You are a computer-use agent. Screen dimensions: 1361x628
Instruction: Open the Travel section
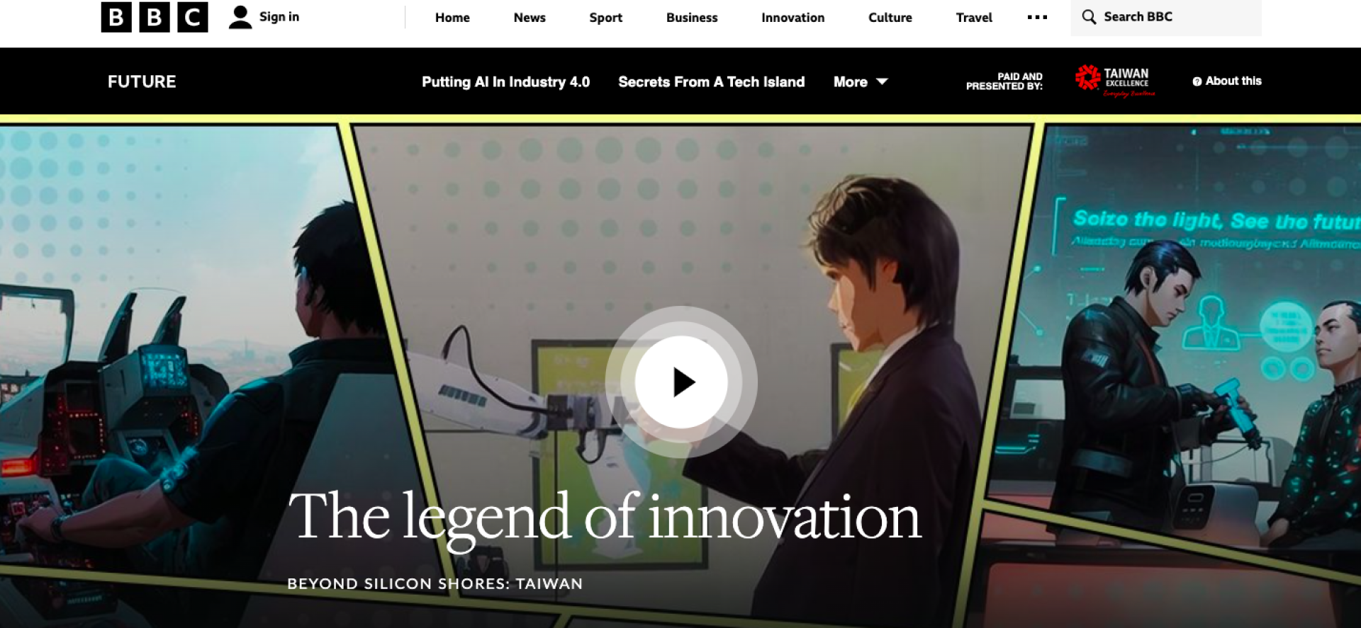pyautogui.click(x=974, y=18)
